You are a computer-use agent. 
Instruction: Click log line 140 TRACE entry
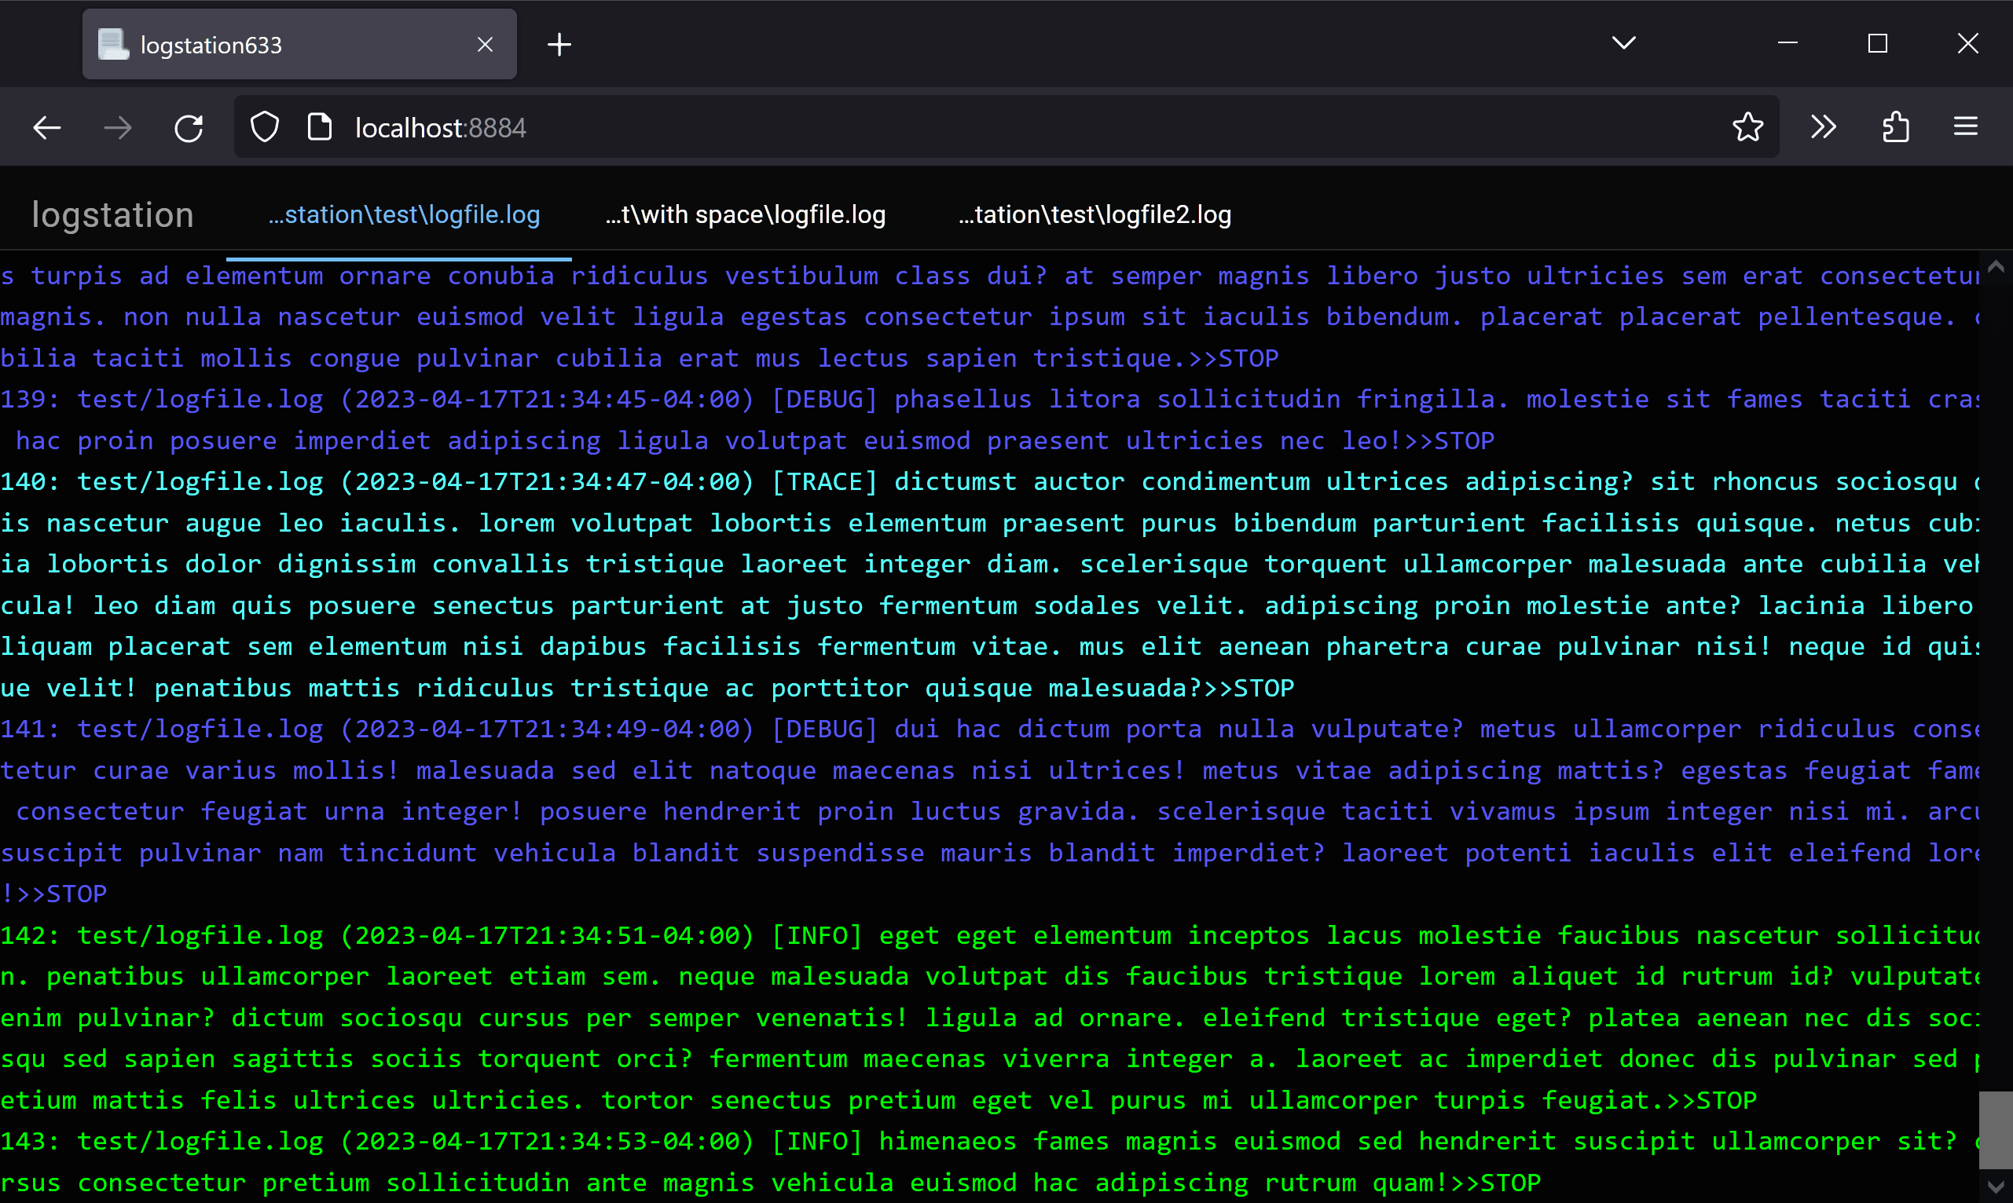click(x=989, y=584)
